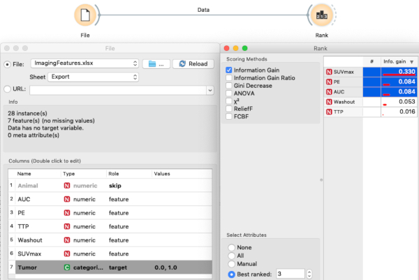Select the Washout row icon in Rank
The width and height of the screenshot is (419, 280).
tap(330, 101)
